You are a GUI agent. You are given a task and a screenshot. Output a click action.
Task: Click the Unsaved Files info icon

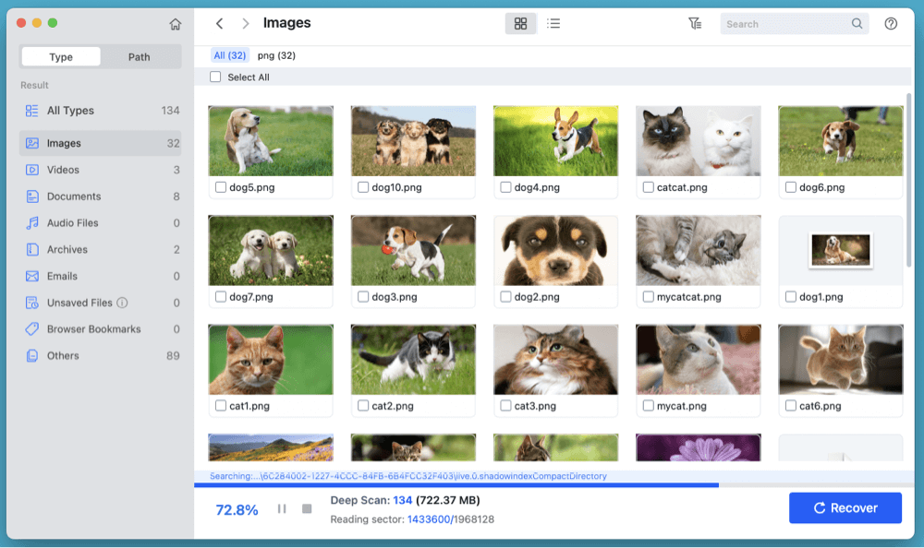point(122,303)
